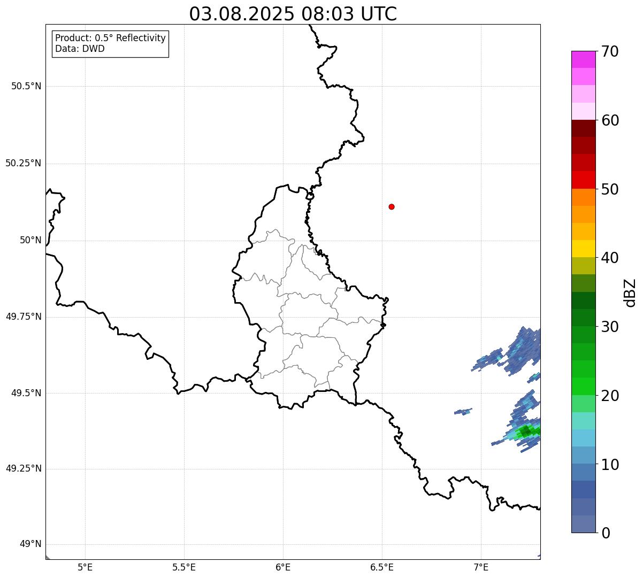Click the 6°E longitude label
Image resolution: width=643 pixels, height=578 pixels.
(283, 567)
